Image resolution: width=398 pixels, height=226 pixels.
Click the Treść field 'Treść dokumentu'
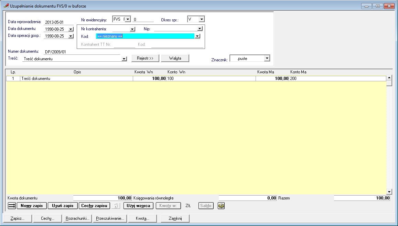[x=72, y=59]
